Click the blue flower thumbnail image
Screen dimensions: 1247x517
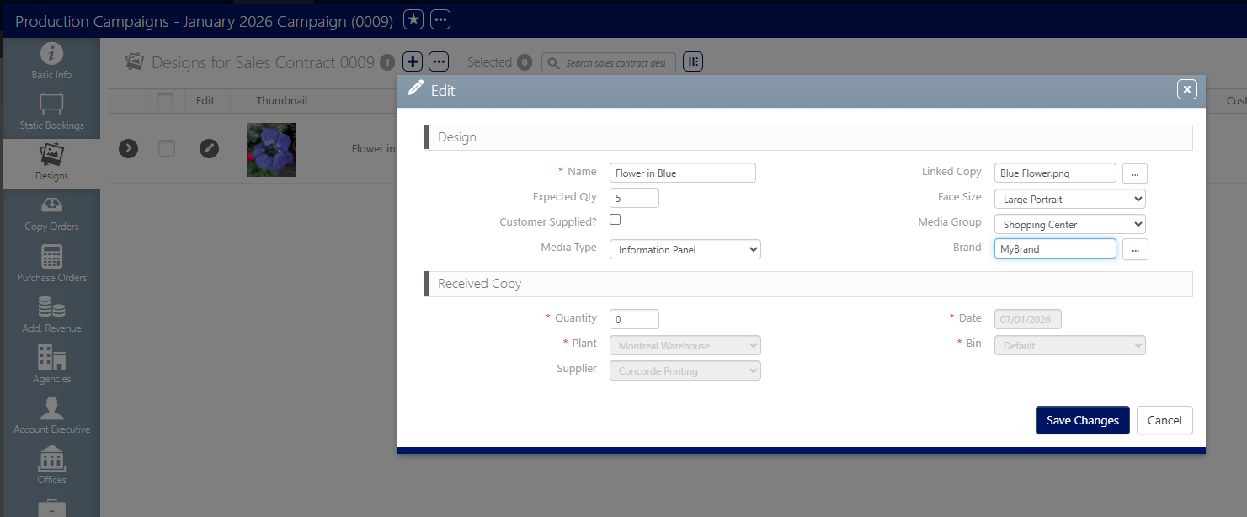(271, 150)
